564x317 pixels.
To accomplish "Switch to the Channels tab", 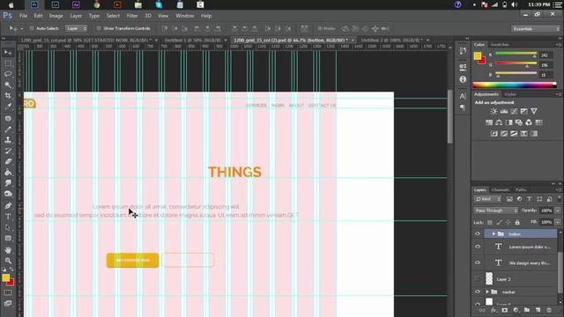I will point(501,190).
